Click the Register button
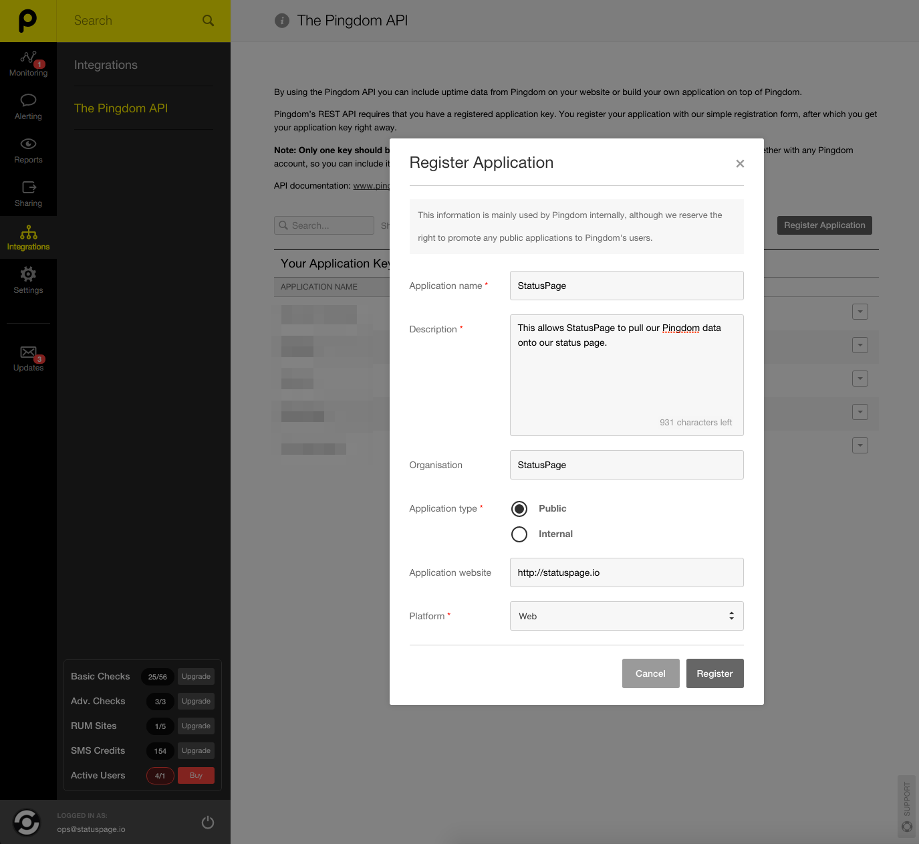The image size is (919, 844). click(715, 673)
